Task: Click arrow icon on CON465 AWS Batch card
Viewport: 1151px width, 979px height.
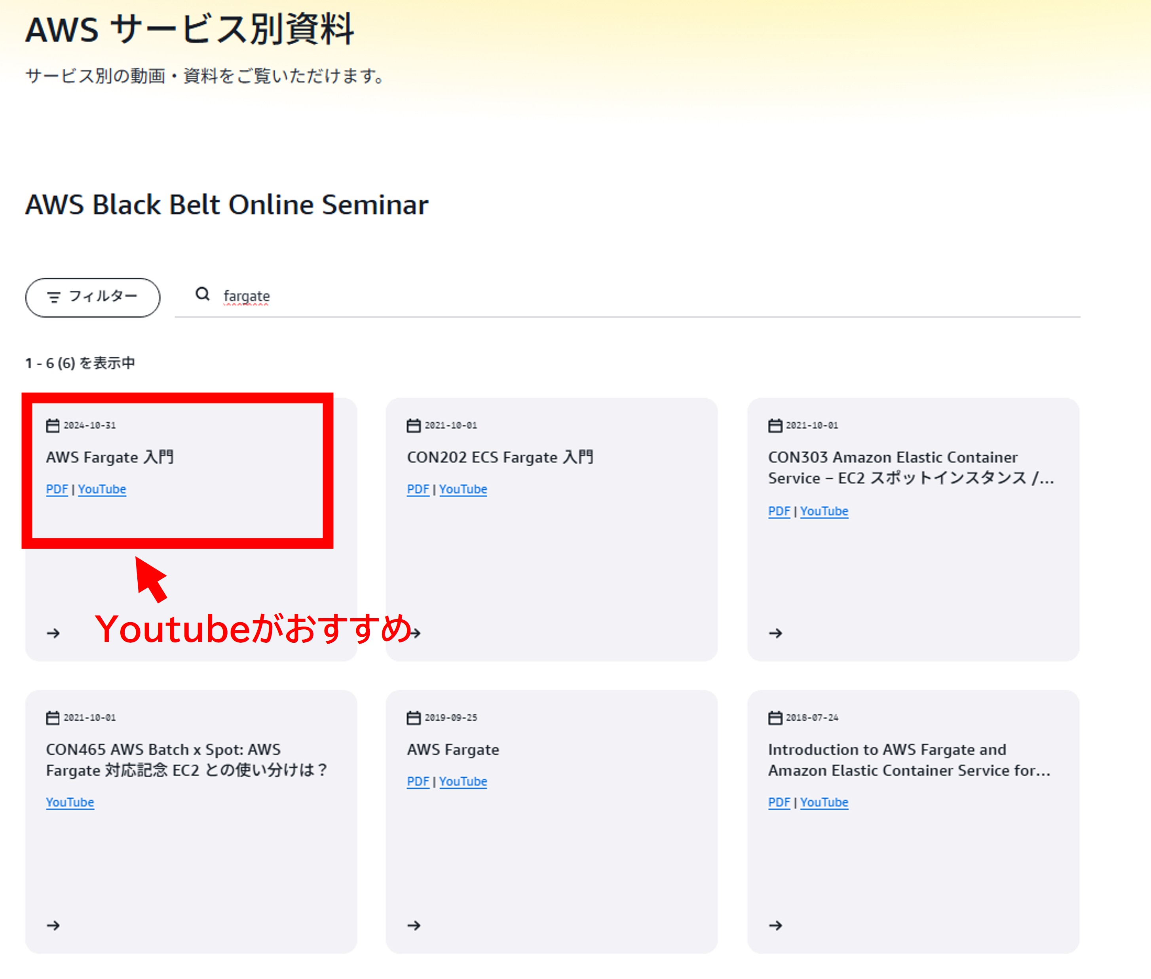Action: [x=53, y=925]
